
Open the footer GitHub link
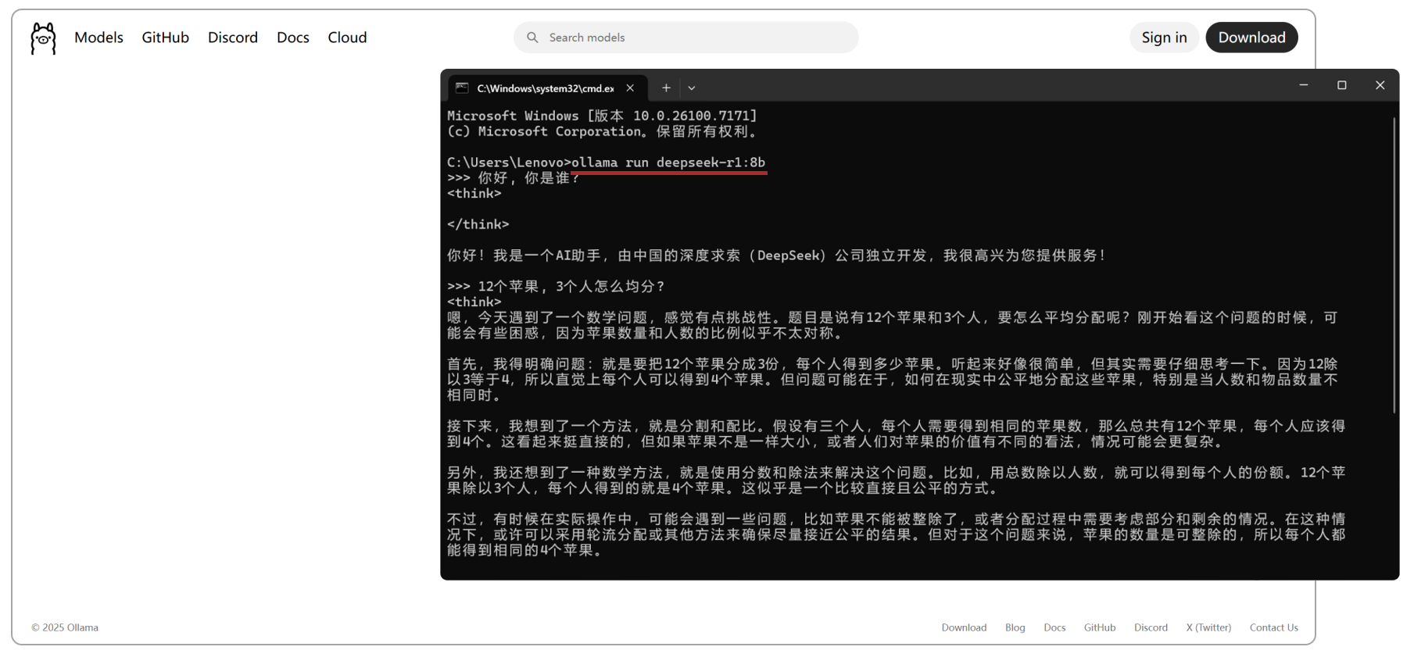(x=1100, y=627)
